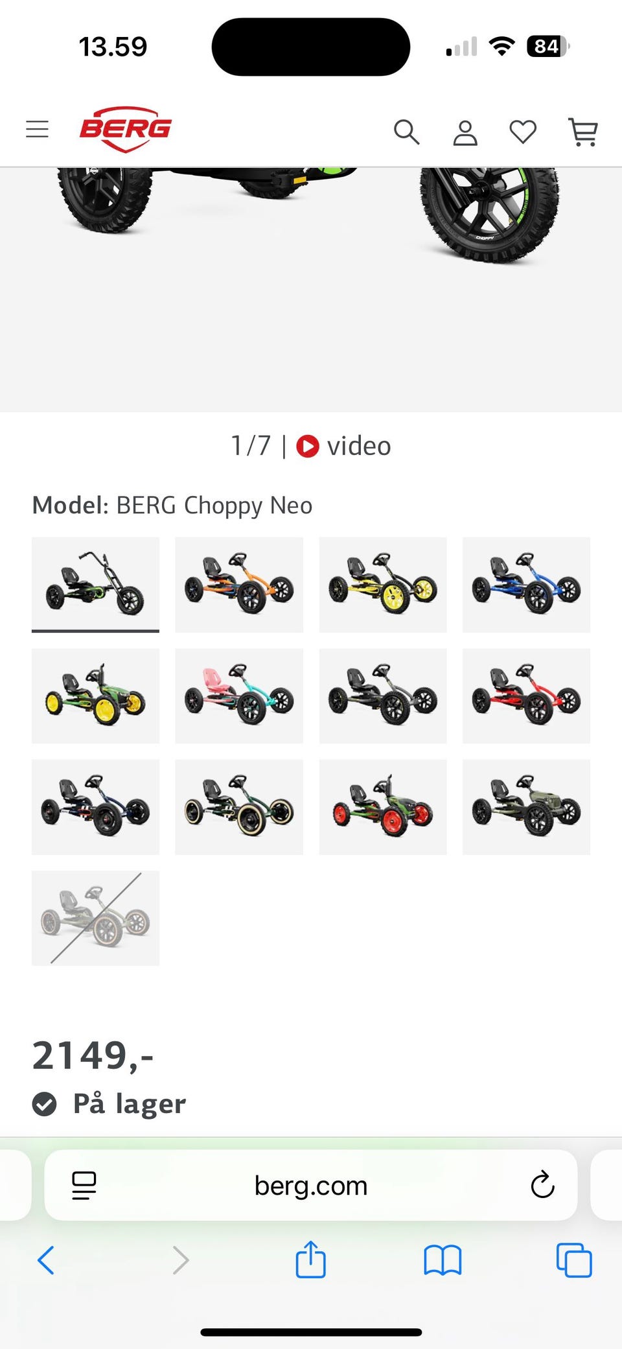
Task: Reload the berg.com page
Action: [x=542, y=1185]
